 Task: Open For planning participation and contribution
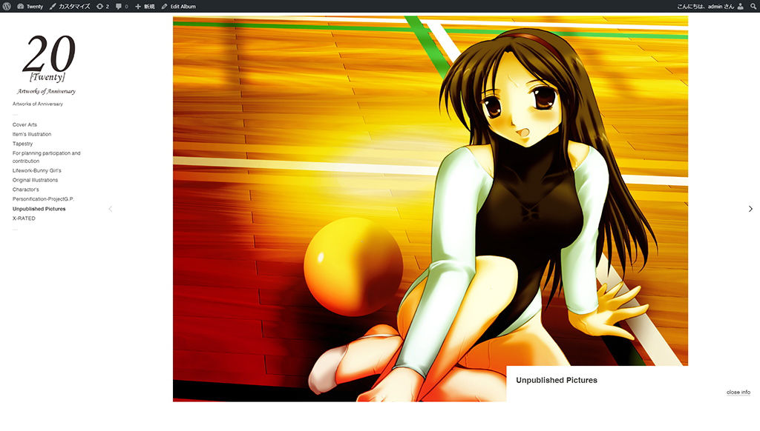pos(47,157)
